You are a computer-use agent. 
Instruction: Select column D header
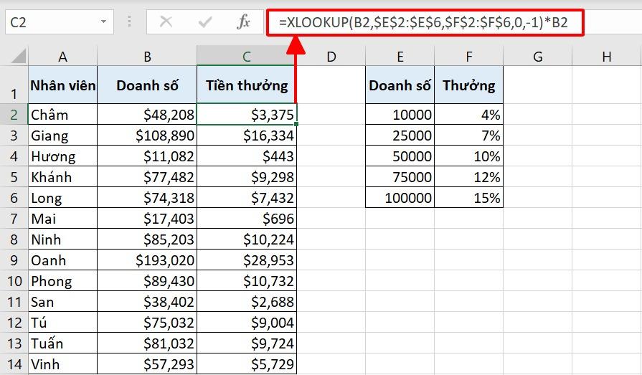tap(331, 56)
